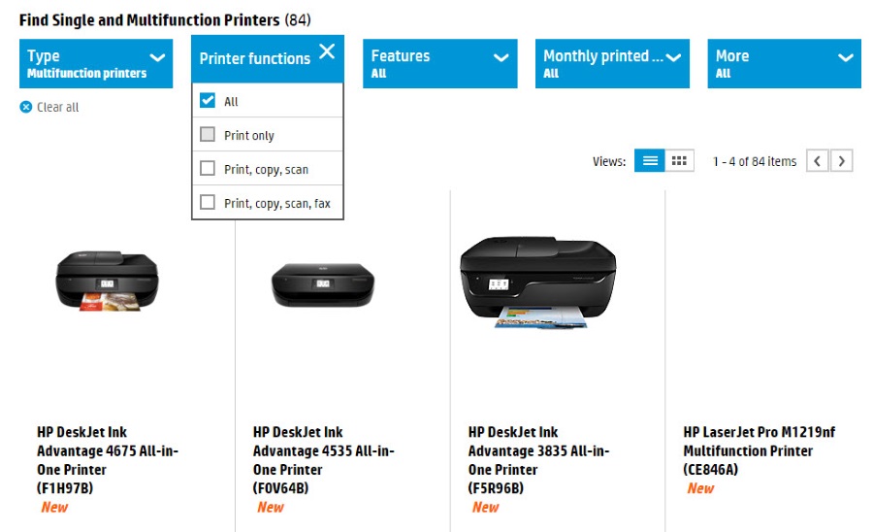The height and width of the screenshot is (532, 873).
Task: Switch to list view
Action: [650, 161]
